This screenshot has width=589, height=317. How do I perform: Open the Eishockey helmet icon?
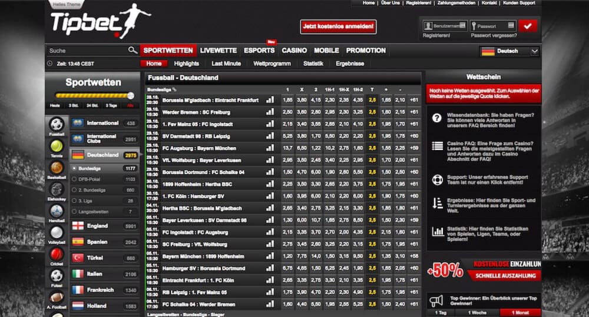point(57,189)
